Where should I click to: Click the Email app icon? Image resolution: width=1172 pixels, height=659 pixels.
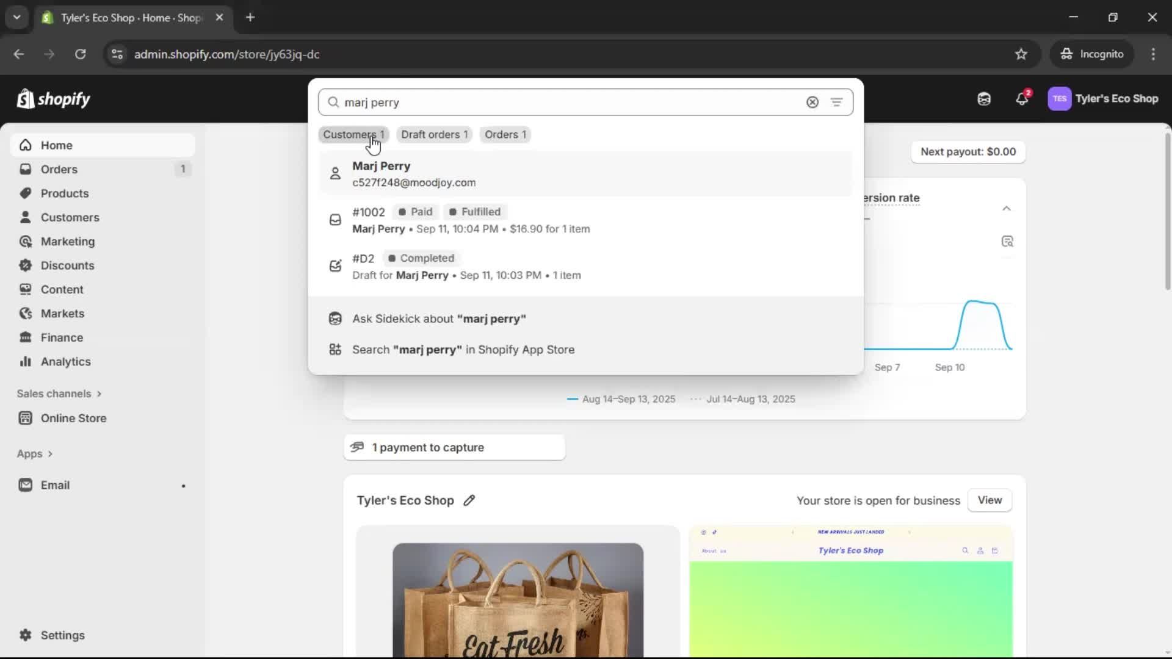(26, 485)
